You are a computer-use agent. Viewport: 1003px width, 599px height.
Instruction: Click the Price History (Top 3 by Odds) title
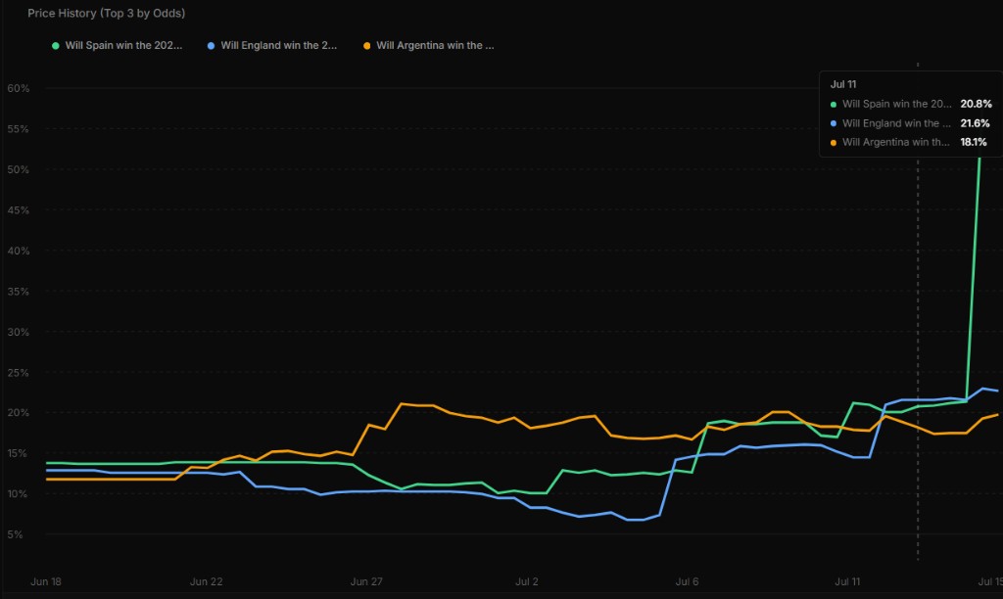106,13
